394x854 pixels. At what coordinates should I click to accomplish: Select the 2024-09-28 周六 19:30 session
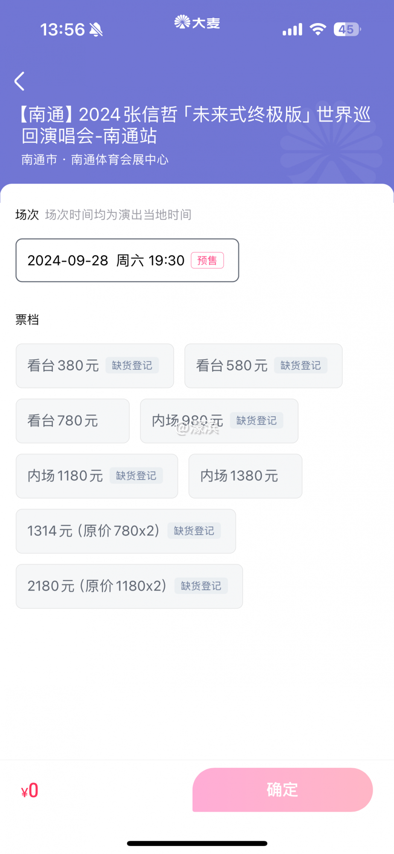[x=127, y=260]
